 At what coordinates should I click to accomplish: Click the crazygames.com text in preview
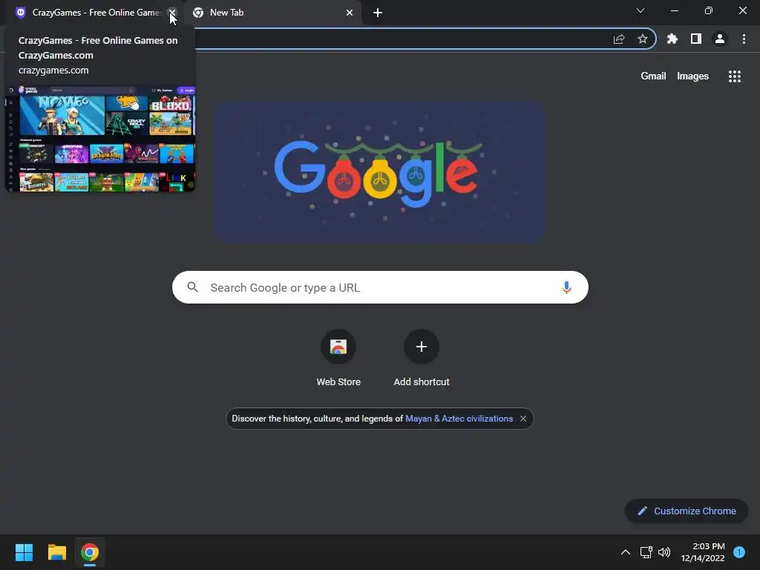pos(53,71)
